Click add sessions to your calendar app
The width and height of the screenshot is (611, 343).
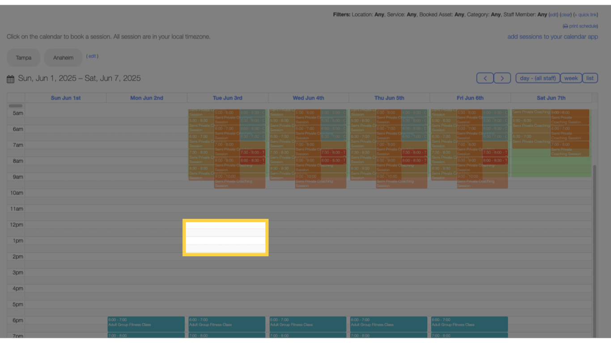[x=552, y=37]
